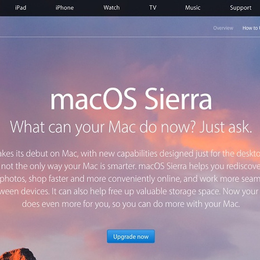This screenshot has height=260, width=260.
Task: Switch to the Overview tab
Action: pos(223,28)
